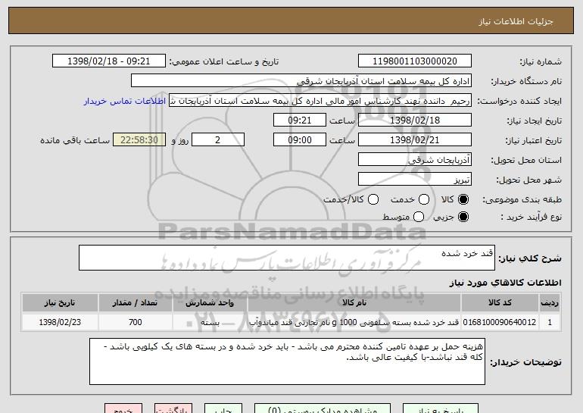
Task: Click the need date cell 1398/02/23
Action: [x=60, y=322]
